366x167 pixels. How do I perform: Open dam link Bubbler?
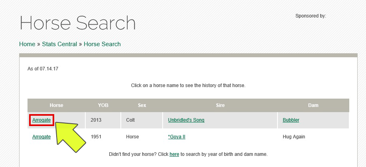click(291, 120)
